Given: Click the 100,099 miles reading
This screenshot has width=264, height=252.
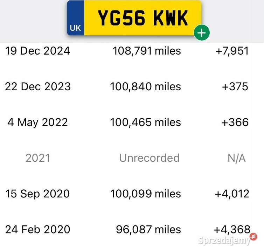Looking at the screenshot, I should tap(146, 194).
